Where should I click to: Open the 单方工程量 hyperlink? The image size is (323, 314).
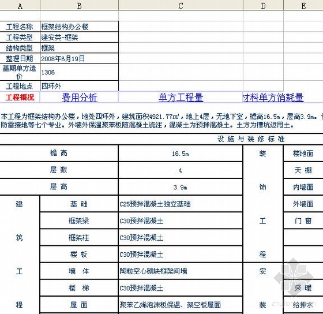point(181,98)
